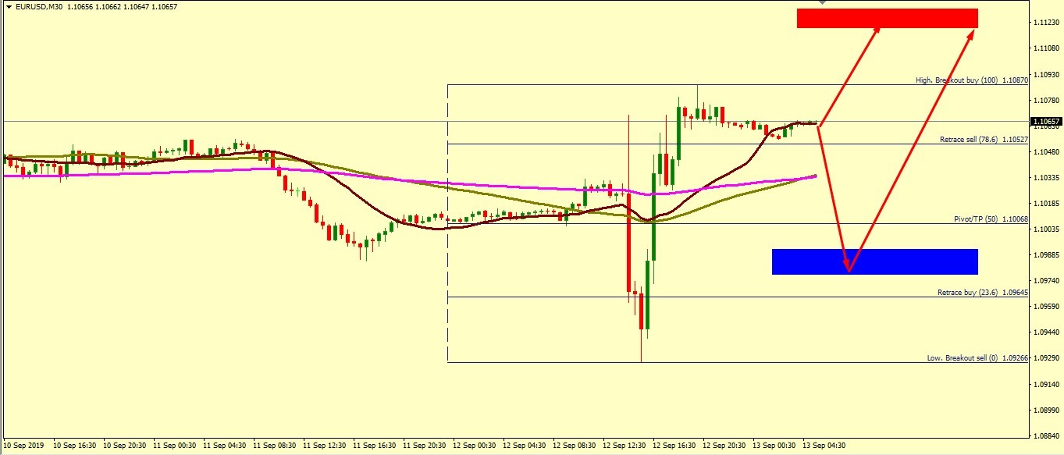Click the arrowhead pointing into the blue zone
1064x455 pixels.
(x=848, y=266)
